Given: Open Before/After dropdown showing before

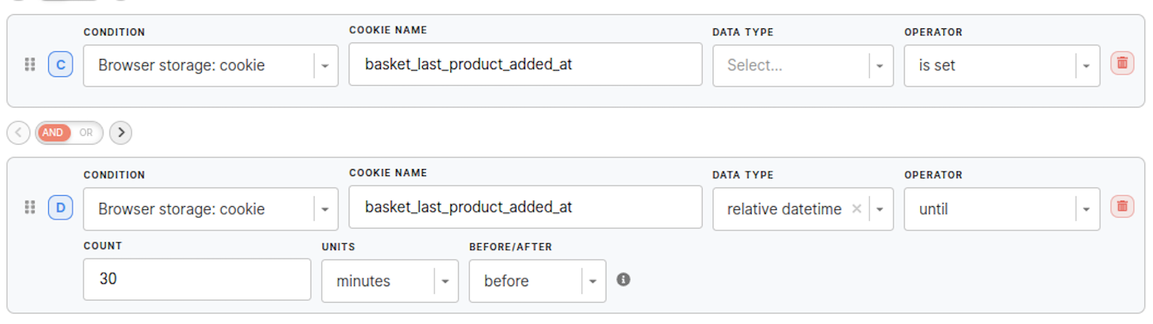Looking at the screenshot, I should tap(536, 281).
